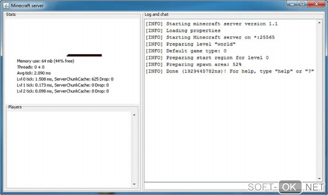Click the "Players" panel label
The width and height of the screenshot is (328, 195).
pyautogui.click(x=15, y=107)
